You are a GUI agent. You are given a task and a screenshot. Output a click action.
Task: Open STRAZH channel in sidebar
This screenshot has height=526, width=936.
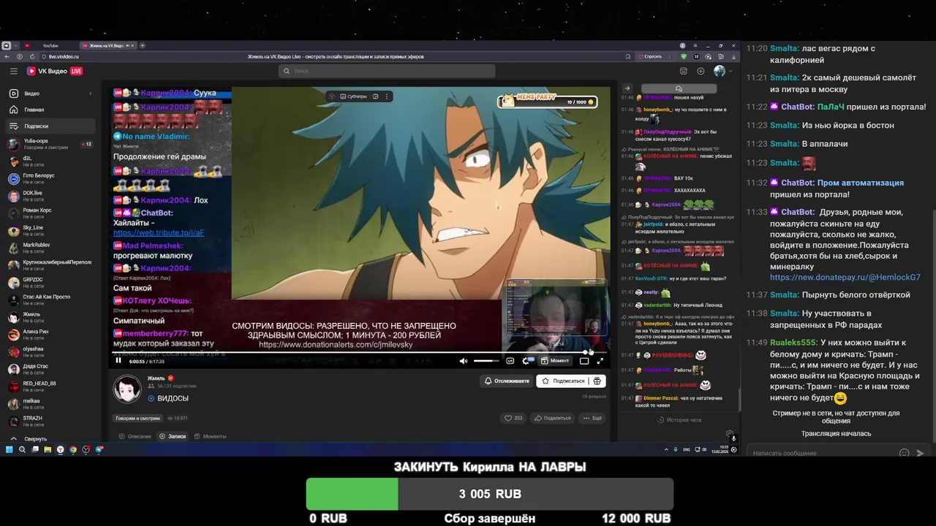(50, 421)
